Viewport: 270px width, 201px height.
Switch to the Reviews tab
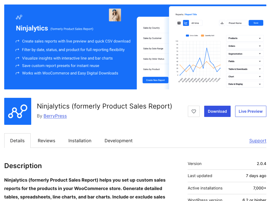click(x=46, y=141)
